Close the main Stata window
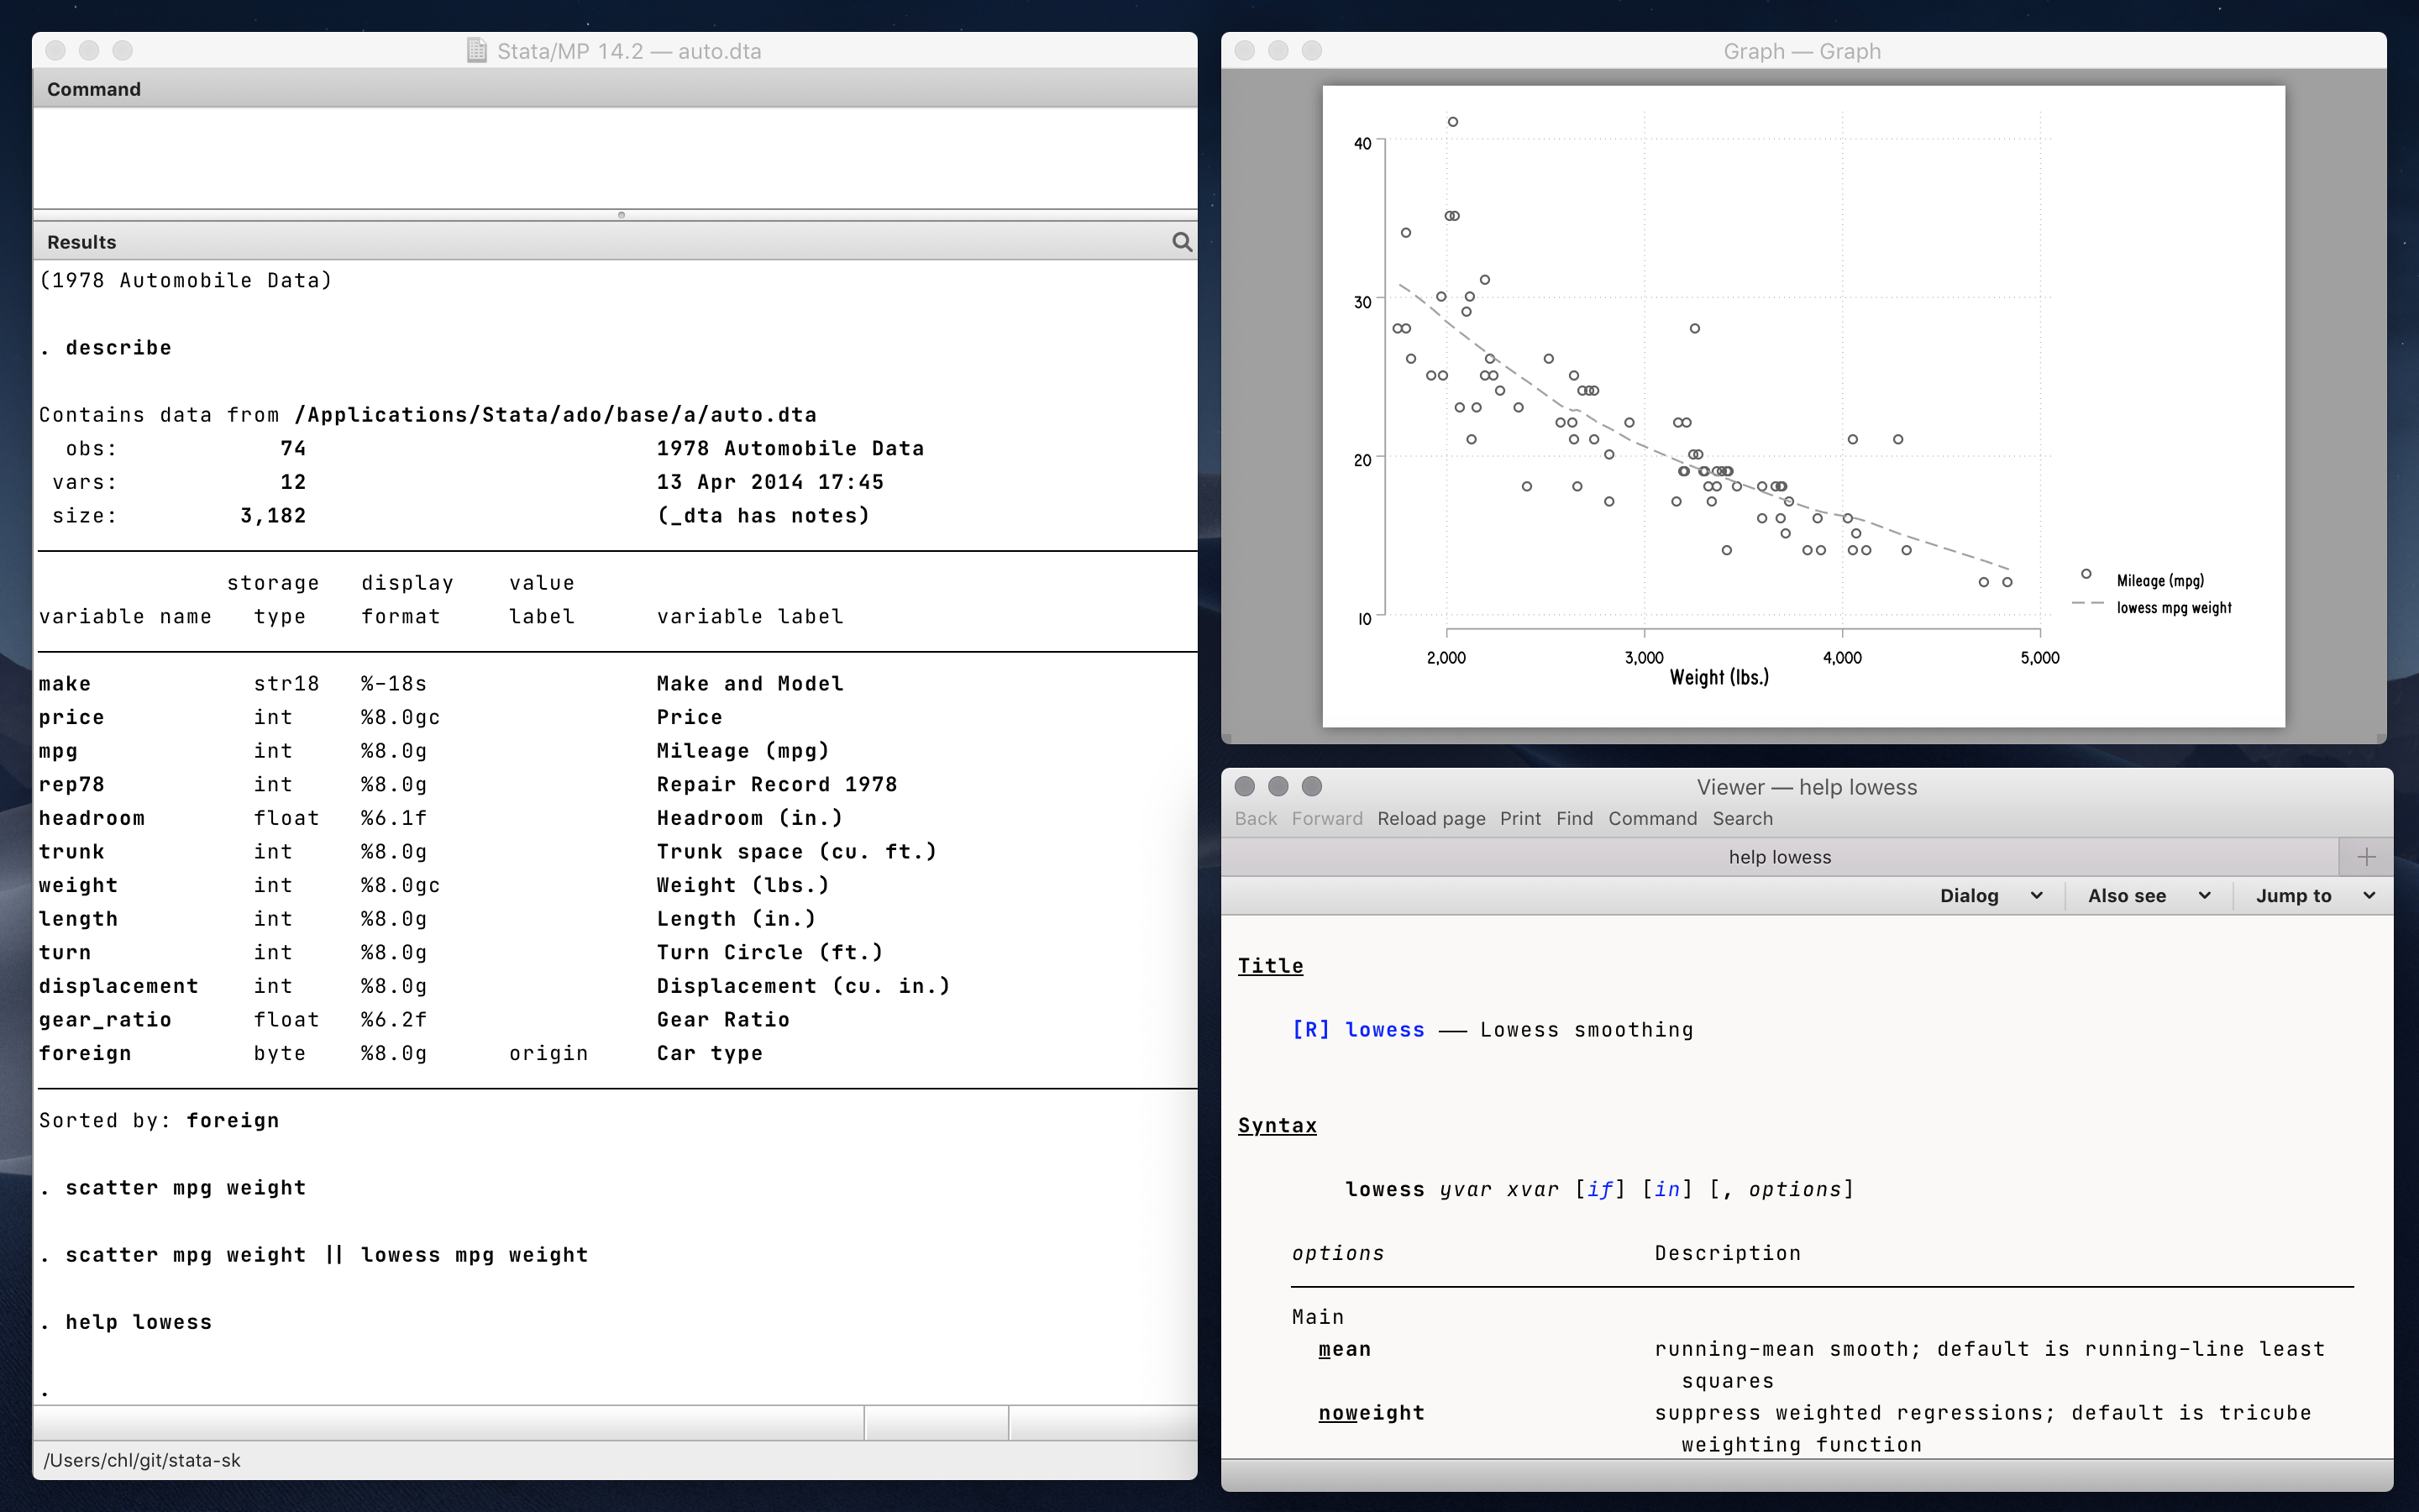The height and width of the screenshot is (1512, 2419). pos(56,51)
